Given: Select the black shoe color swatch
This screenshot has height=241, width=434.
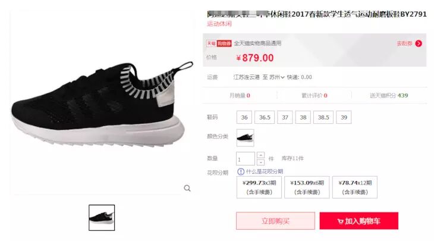Looking at the screenshot, I should [245, 137].
